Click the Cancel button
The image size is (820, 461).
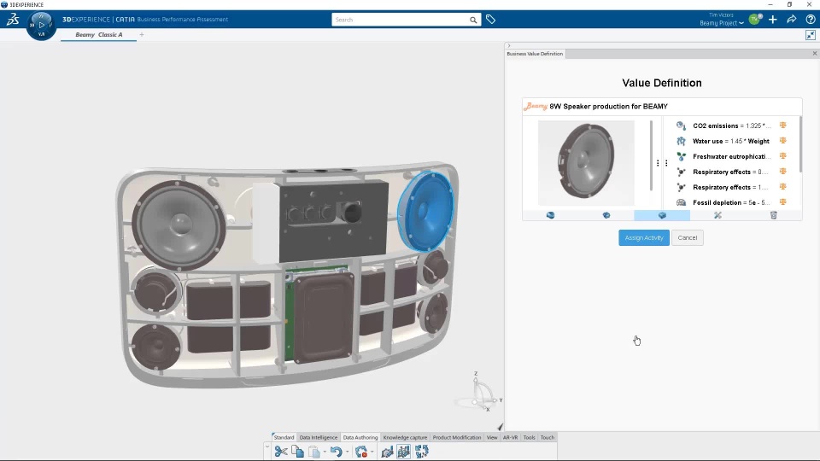pyautogui.click(x=687, y=238)
